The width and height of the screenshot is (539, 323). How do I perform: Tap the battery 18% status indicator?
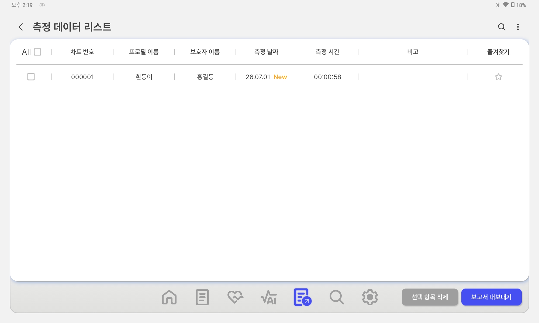[519, 5]
